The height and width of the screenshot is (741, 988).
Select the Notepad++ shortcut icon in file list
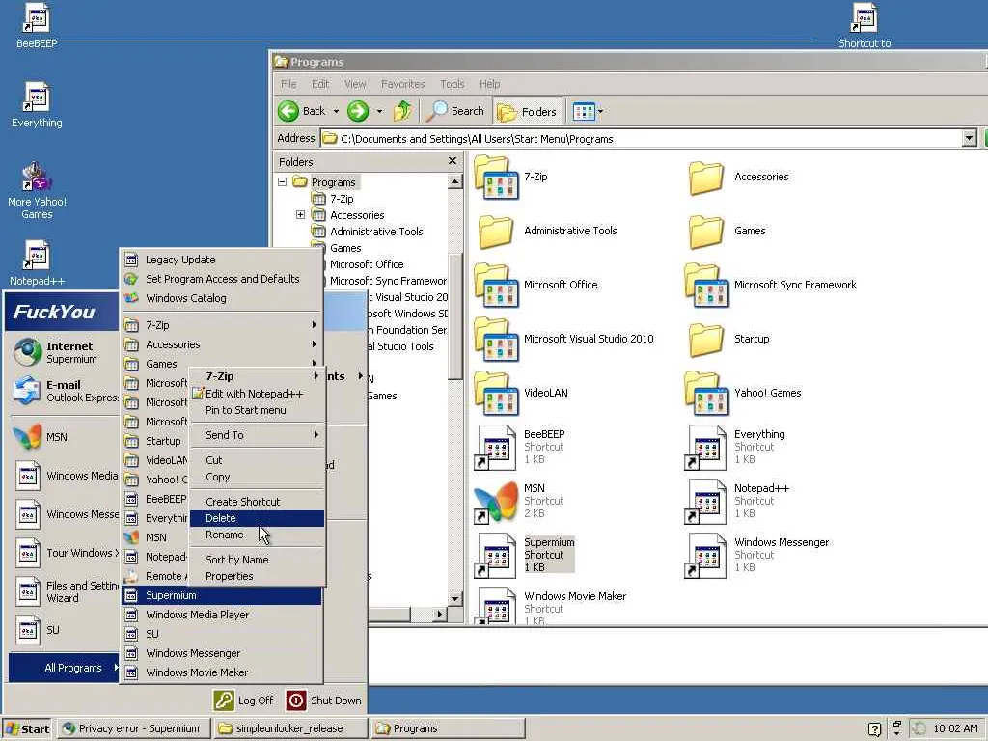click(705, 502)
